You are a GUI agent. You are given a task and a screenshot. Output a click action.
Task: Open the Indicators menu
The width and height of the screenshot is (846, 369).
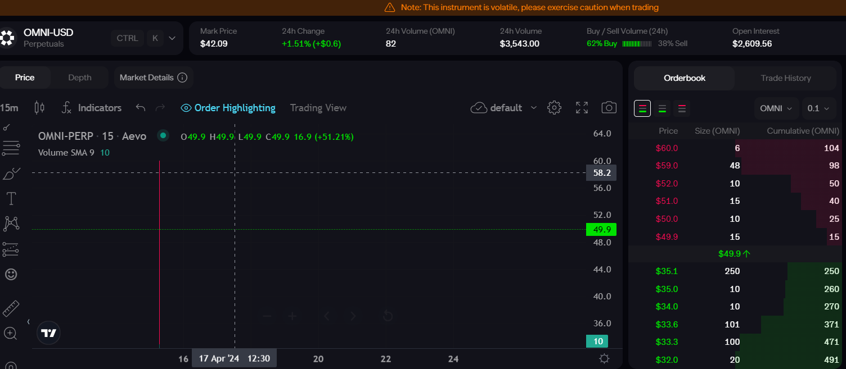[92, 108]
